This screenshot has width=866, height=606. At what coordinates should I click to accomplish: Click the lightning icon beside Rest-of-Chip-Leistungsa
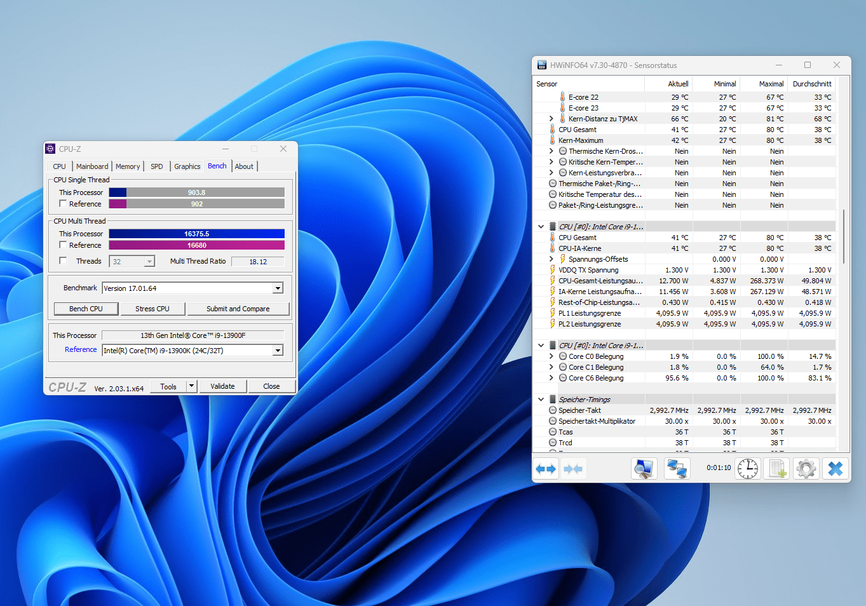coord(552,302)
